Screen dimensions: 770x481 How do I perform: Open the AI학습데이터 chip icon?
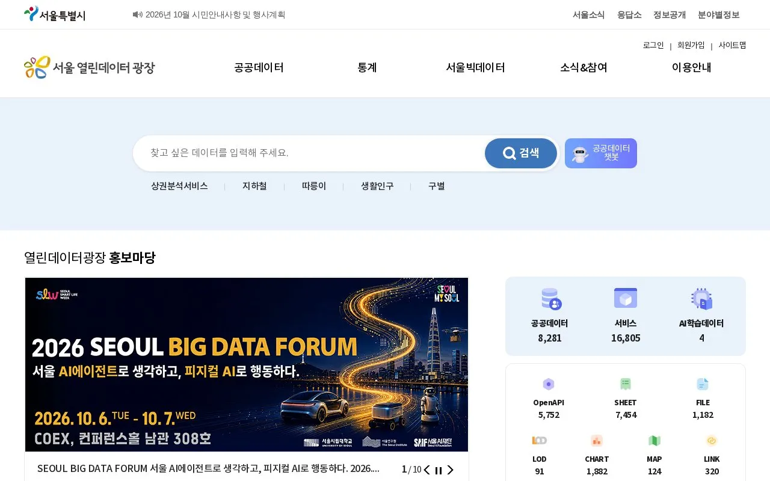[x=701, y=299]
